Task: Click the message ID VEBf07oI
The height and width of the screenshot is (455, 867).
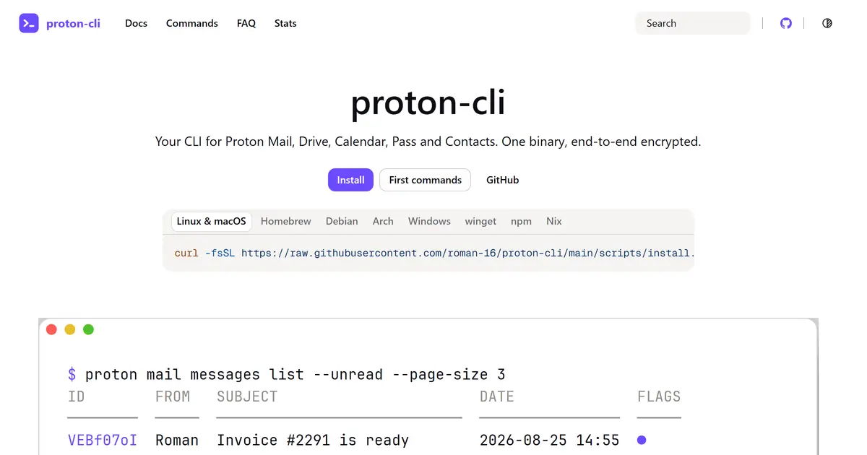Action: tap(103, 440)
